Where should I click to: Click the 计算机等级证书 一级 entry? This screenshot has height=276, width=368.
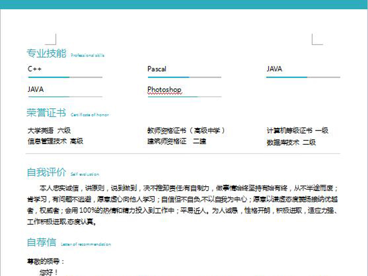point(297,130)
